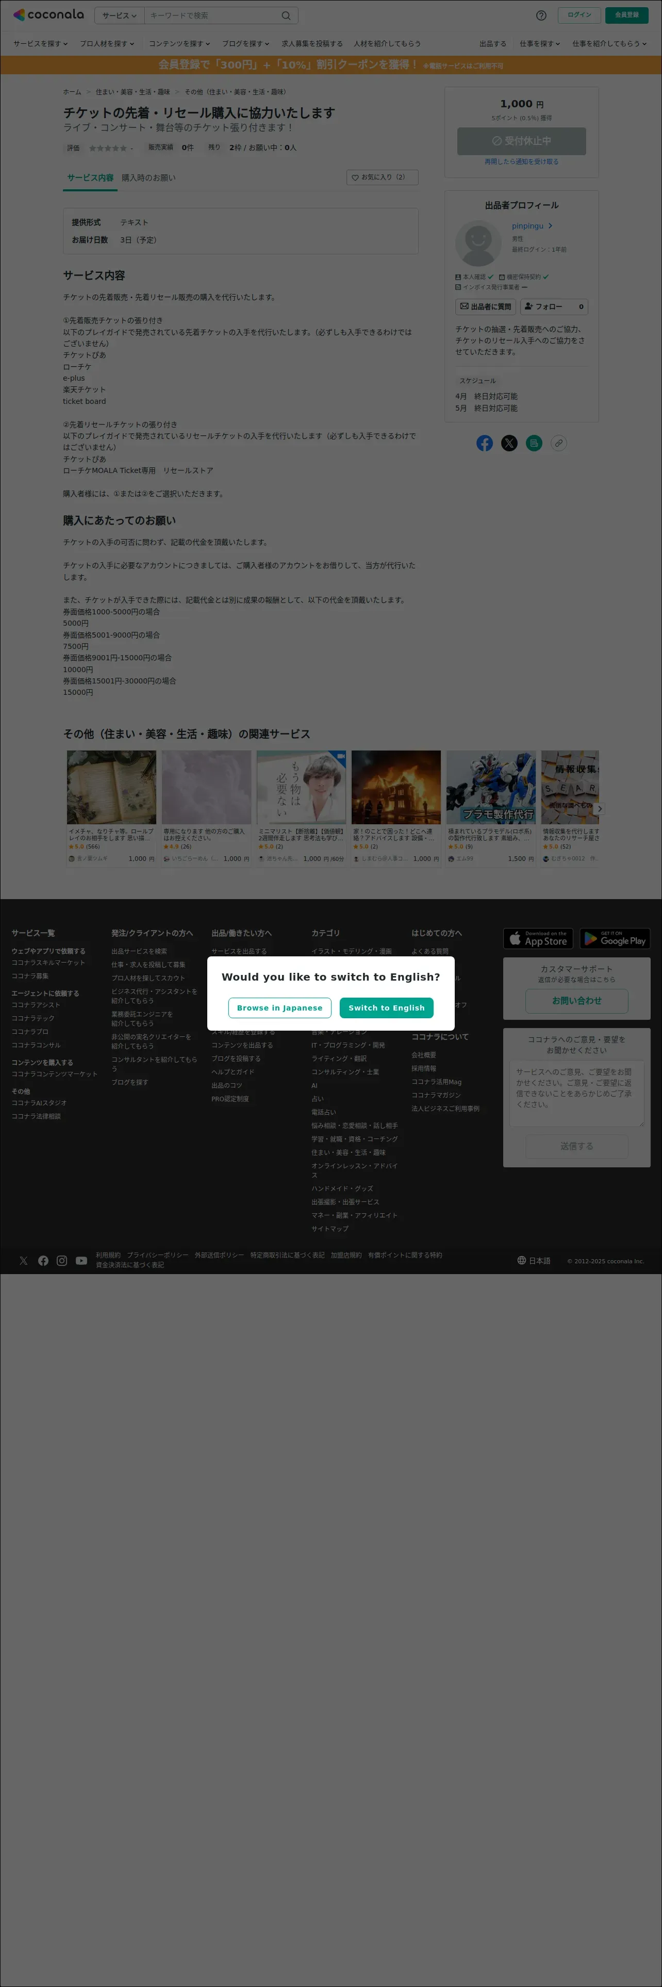Open プライバシーポリシー footer link
This screenshot has width=662, height=1987.
pyautogui.click(x=157, y=1255)
